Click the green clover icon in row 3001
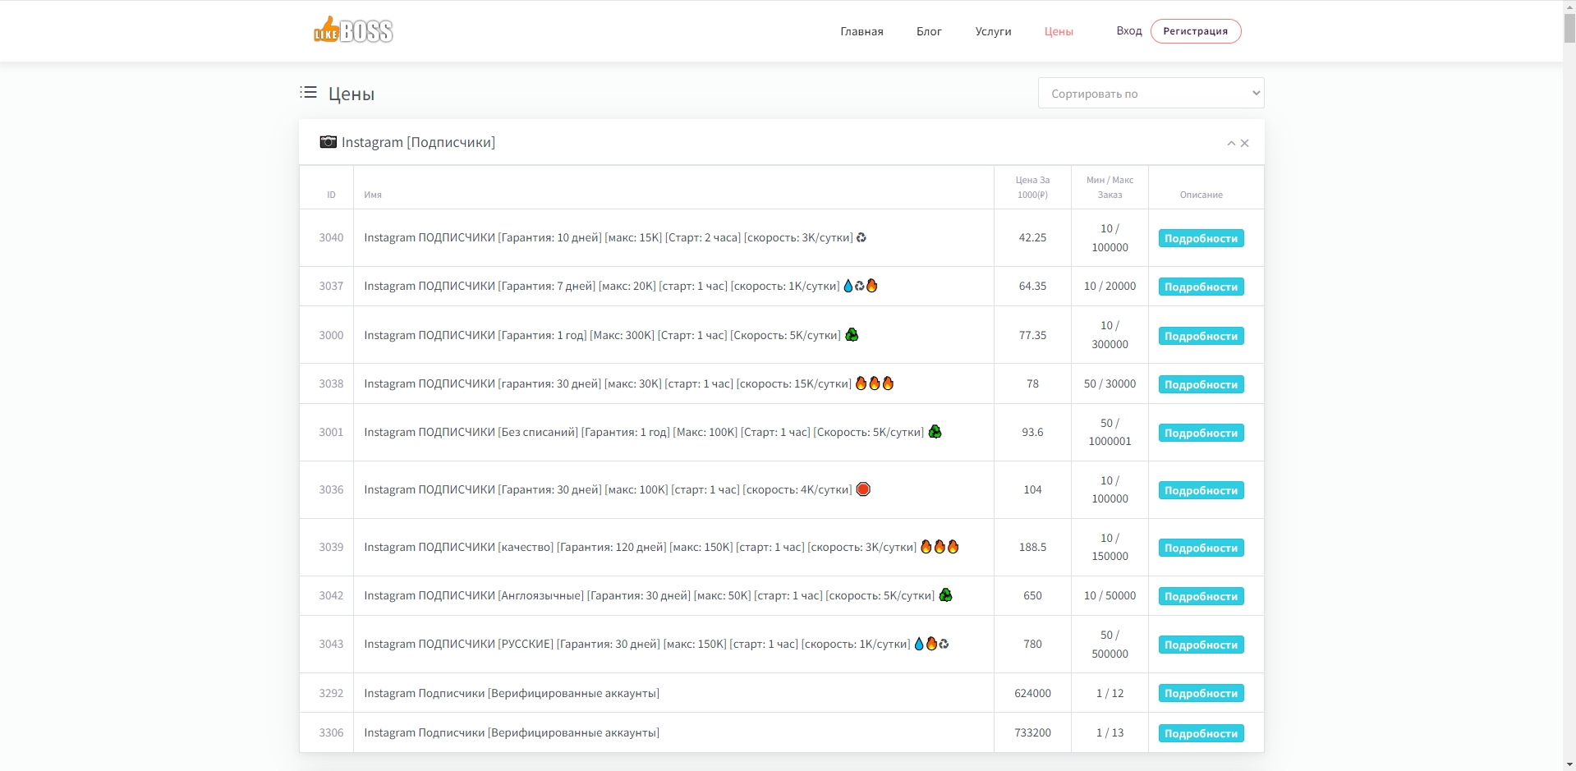This screenshot has height=771, width=1576. point(935,431)
